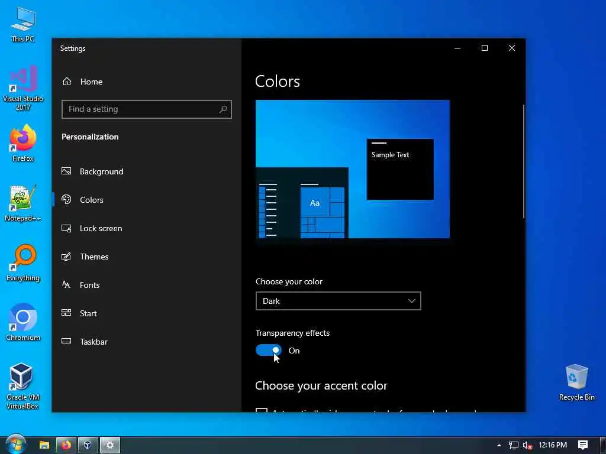The width and height of the screenshot is (606, 454).
Task: Switch to Firefox in the taskbar
Action: 66,445
